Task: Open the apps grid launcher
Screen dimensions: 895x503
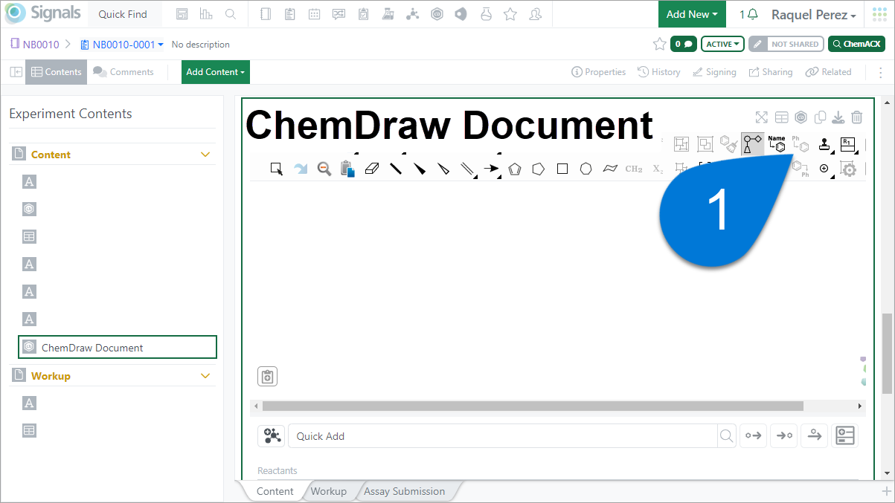Action: tap(879, 14)
